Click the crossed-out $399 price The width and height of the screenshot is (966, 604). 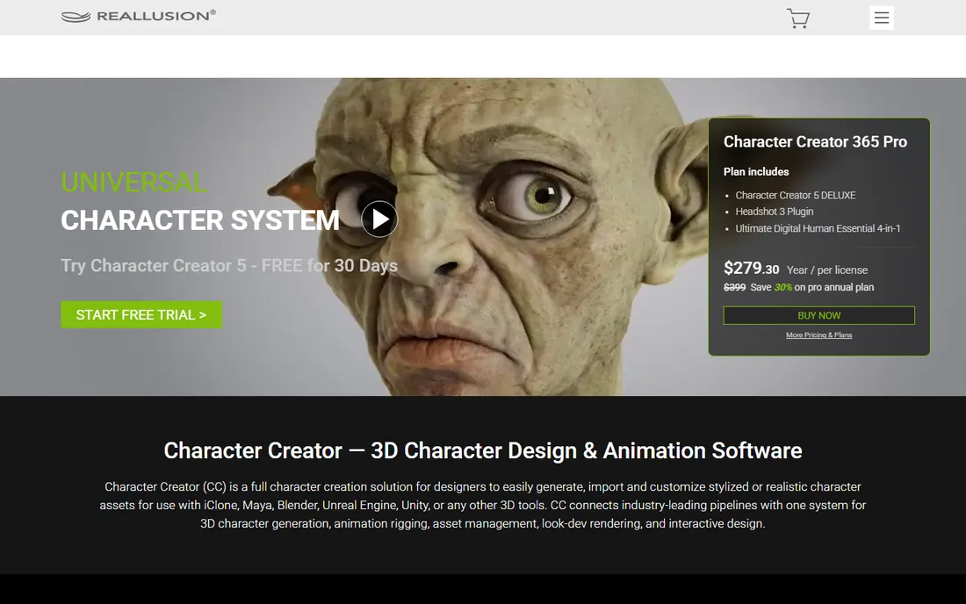[734, 288]
